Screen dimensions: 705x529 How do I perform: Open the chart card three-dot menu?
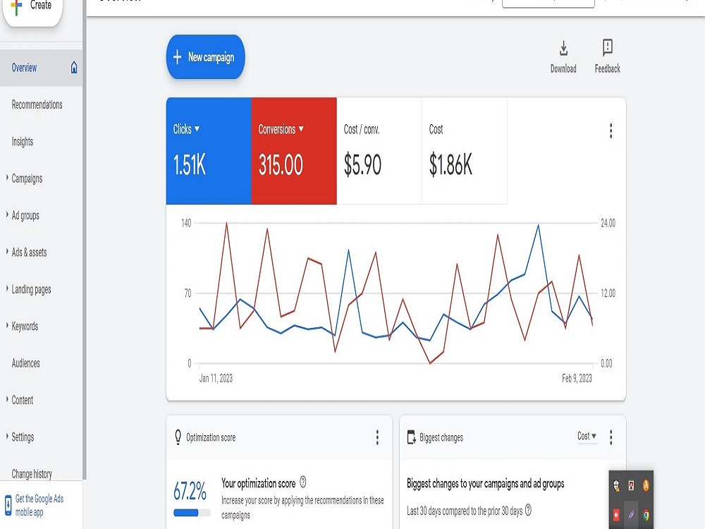click(x=611, y=131)
